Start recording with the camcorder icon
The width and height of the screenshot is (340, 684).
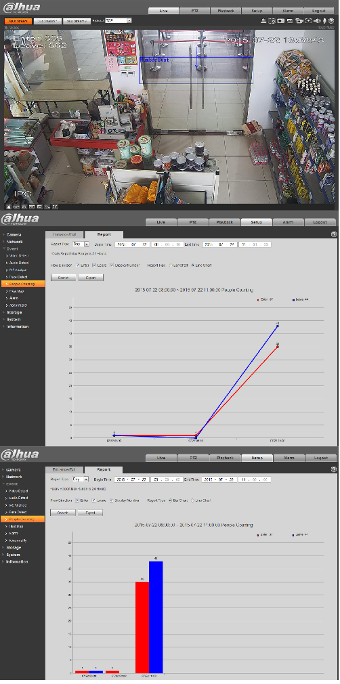tap(299, 20)
